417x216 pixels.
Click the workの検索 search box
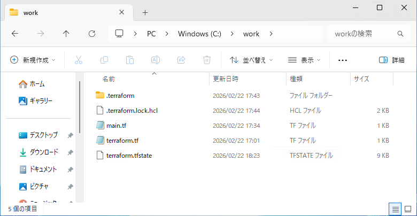click(361, 34)
